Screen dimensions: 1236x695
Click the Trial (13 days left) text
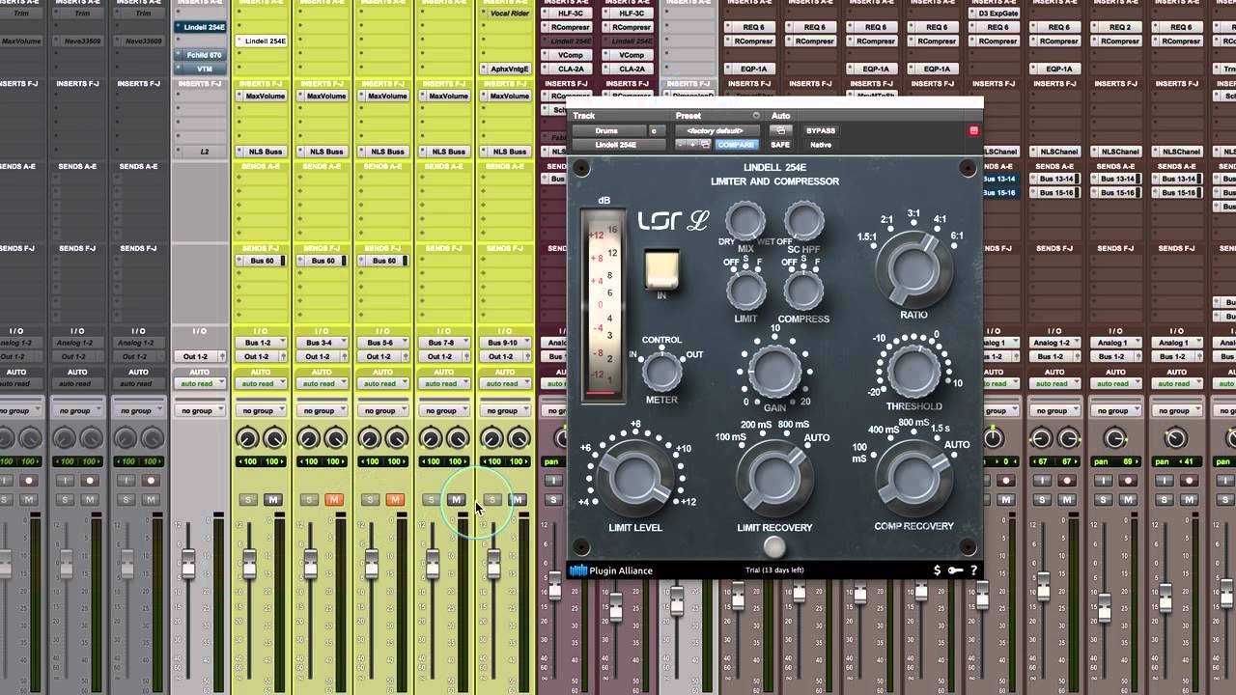[x=774, y=570]
